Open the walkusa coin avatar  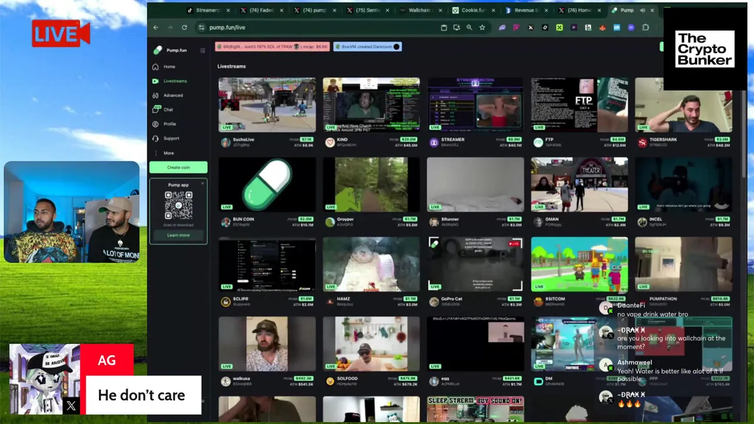pos(226,381)
